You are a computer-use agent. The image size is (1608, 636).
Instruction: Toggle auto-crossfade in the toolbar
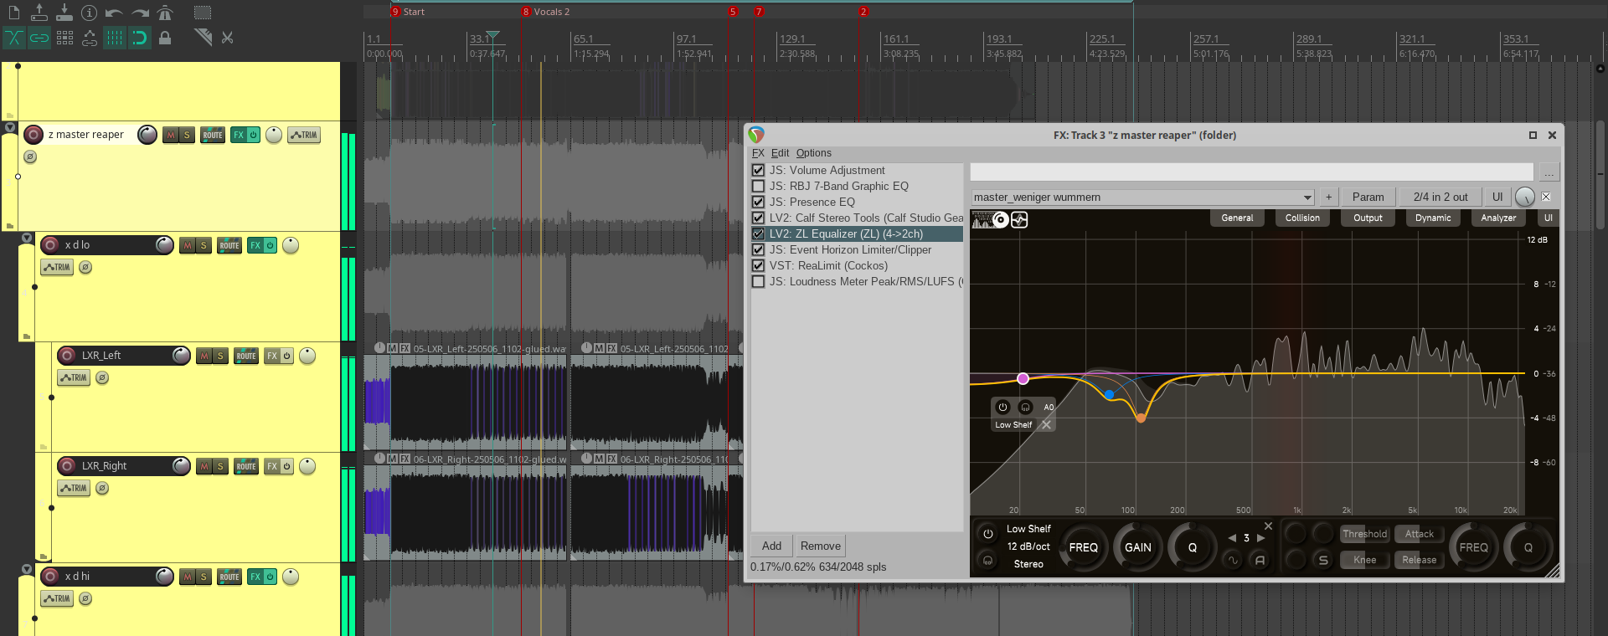[14, 38]
